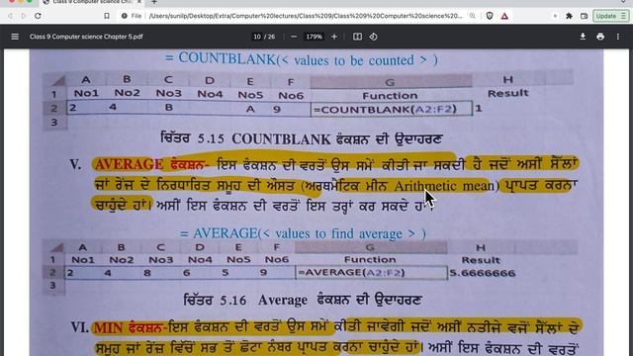633x356 pixels.
Task: Click the =AVERAGE(A2:F2) cell
Action: (x=371, y=273)
